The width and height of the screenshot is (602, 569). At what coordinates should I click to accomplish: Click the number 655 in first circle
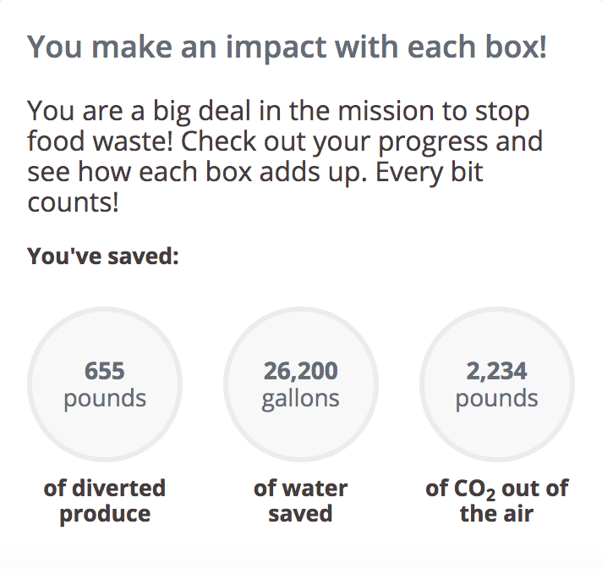click(105, 371)
